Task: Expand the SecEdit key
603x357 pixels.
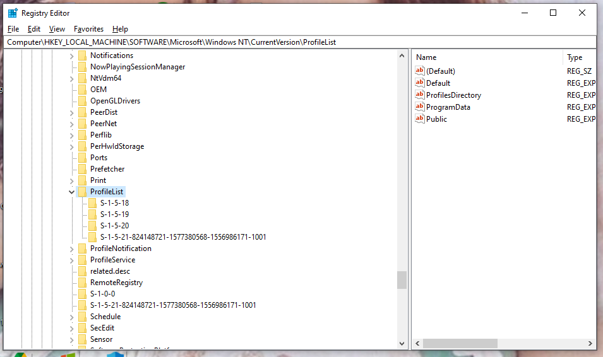Action: pyautogui.click(x=71, y=329)
